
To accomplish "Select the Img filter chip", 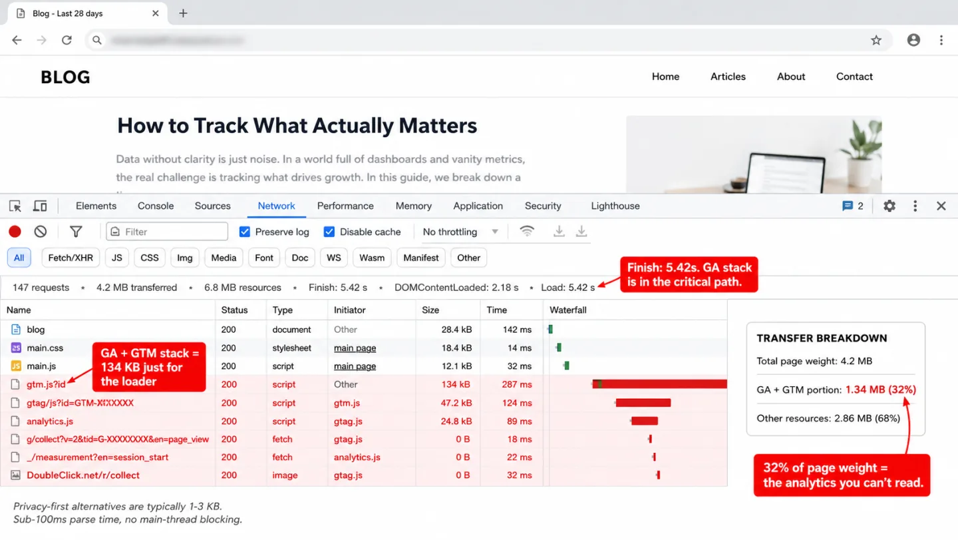I will click(185, 258).
